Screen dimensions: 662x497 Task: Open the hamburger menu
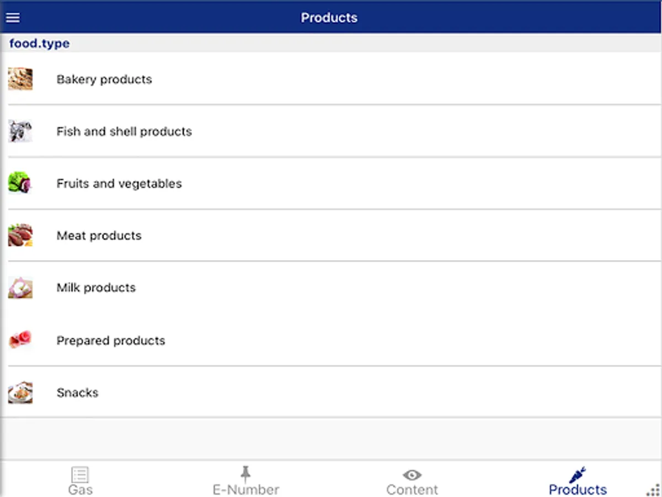(13, 18)
